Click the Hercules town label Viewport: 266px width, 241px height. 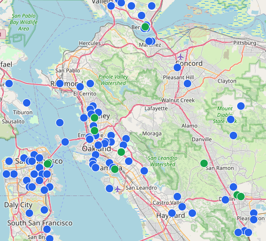click(x=90, y=43)
